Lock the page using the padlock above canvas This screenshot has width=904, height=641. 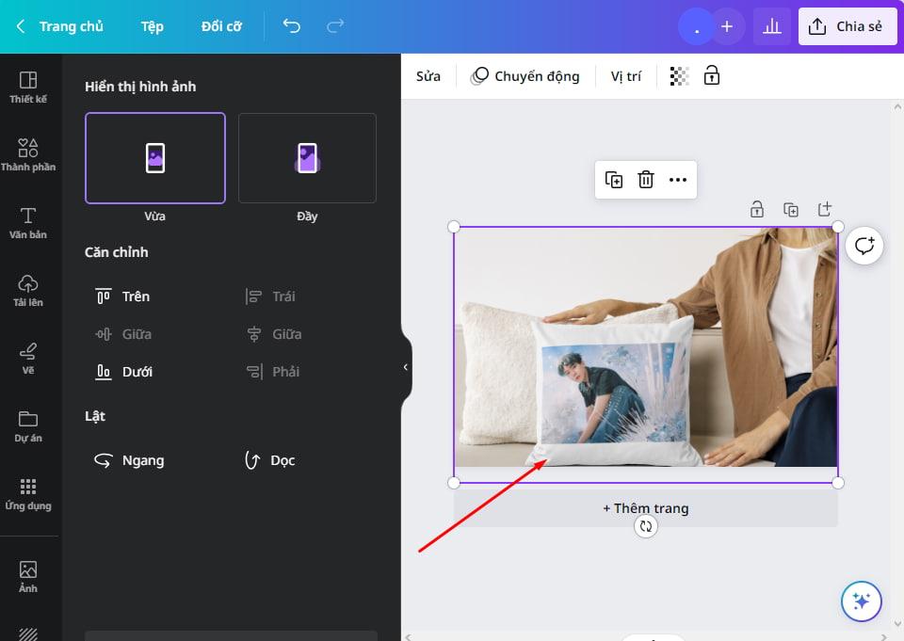[x=757, y=209]
